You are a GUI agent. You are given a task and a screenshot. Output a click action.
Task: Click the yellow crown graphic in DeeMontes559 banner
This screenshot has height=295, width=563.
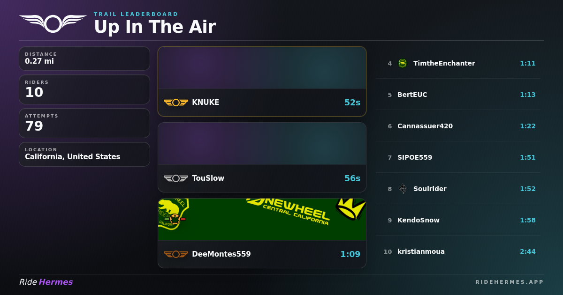tap(350, 209)
